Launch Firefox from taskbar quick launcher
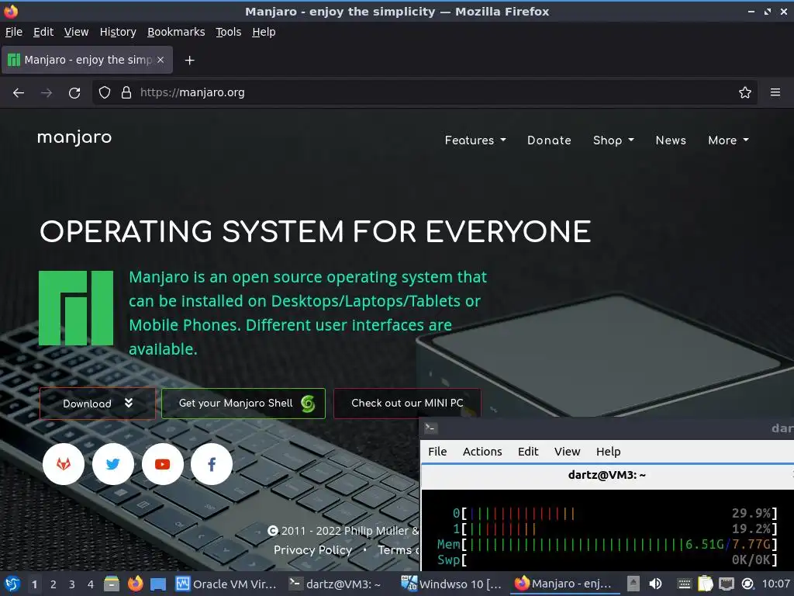The image size is (794, 596). pos(135,584)
